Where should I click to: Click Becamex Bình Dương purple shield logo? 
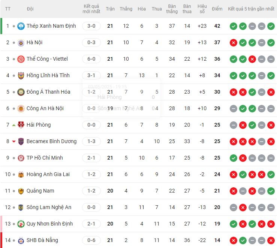click(21, 141)
